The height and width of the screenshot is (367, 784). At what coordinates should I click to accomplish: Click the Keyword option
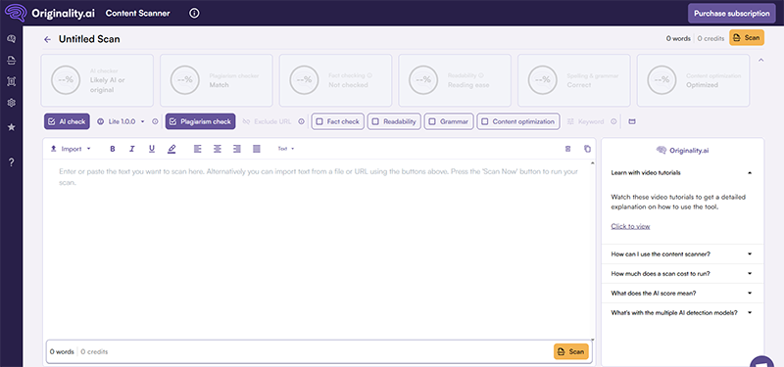click(585, 121)
